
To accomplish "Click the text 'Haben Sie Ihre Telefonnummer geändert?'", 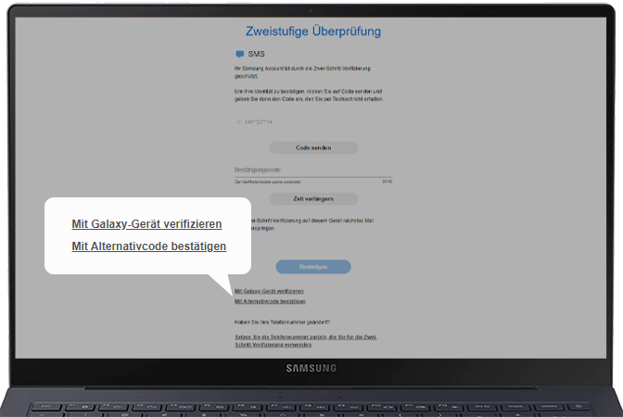I will 282,322.
